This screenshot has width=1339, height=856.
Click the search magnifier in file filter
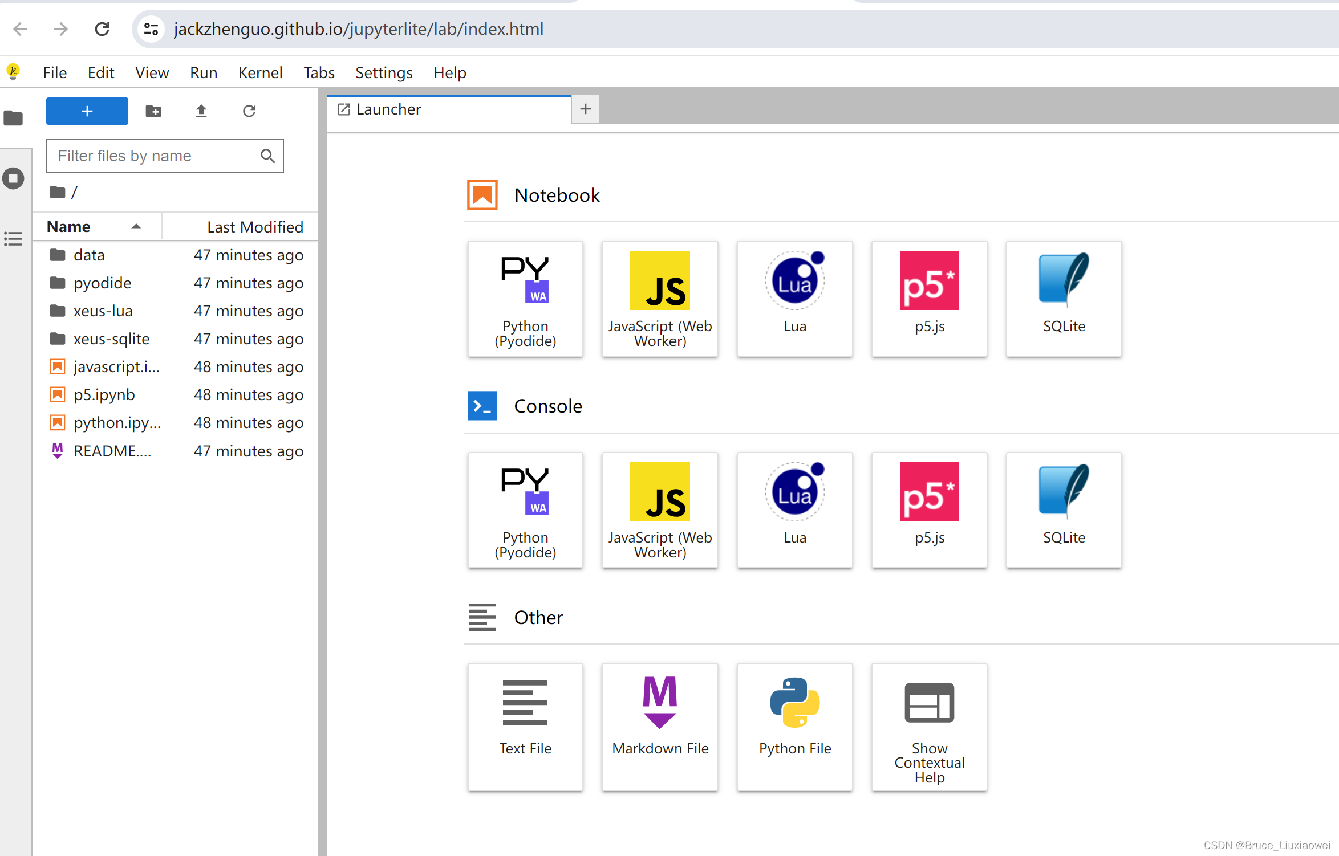tap(267, 156)
